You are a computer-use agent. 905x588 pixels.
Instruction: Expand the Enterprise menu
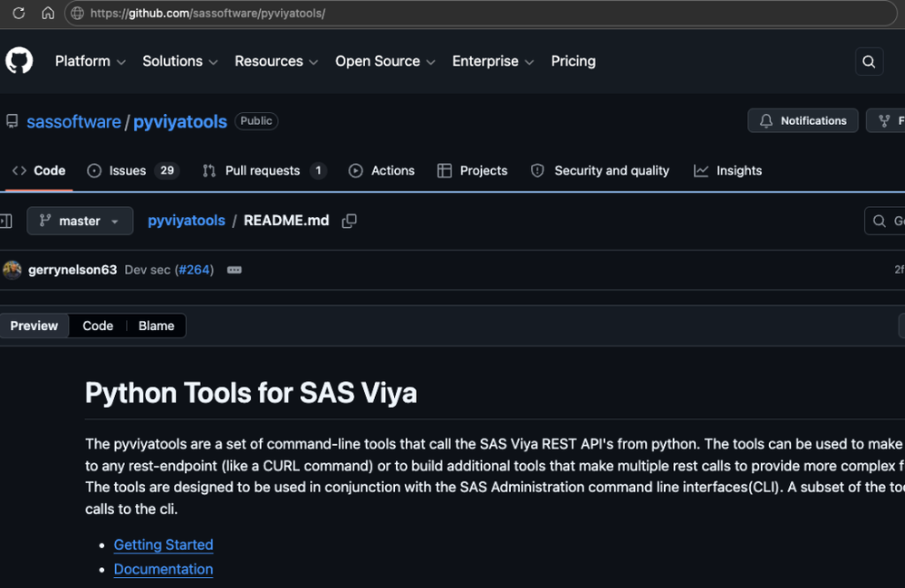tap(493, 62)
